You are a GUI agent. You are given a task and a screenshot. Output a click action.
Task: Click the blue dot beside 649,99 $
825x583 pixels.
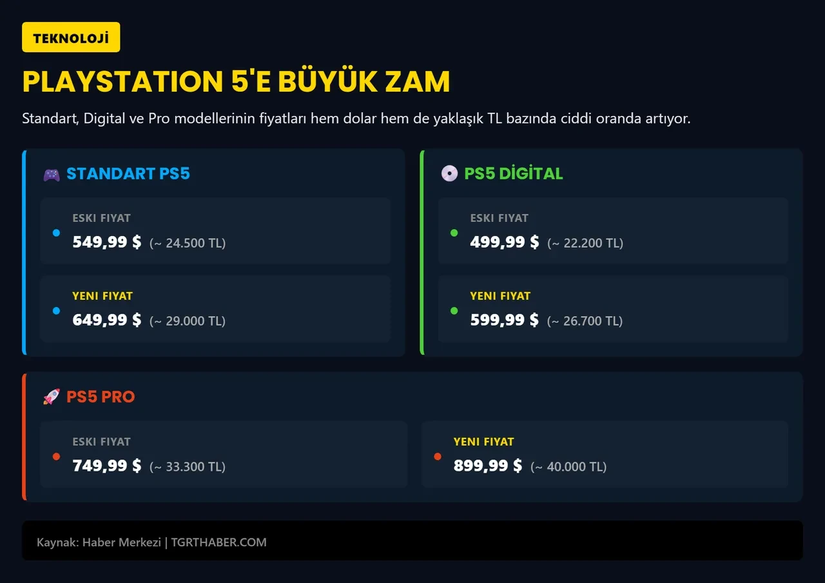tap(56, 311)
